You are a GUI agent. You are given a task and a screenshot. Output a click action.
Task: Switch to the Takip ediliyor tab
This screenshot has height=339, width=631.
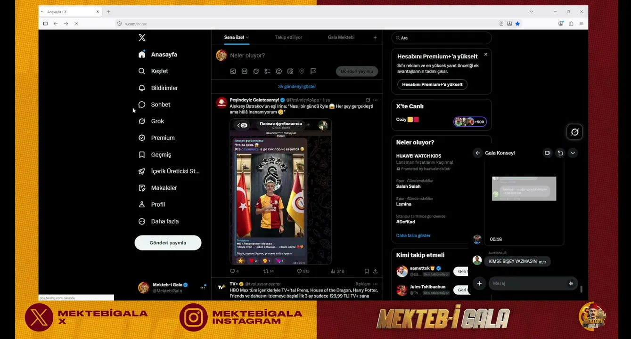click(x=289, y=37)
